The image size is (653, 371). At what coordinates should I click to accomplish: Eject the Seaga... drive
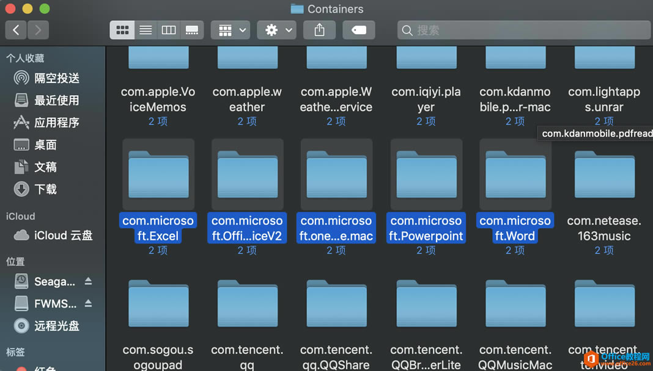click(x=88, y=281)
